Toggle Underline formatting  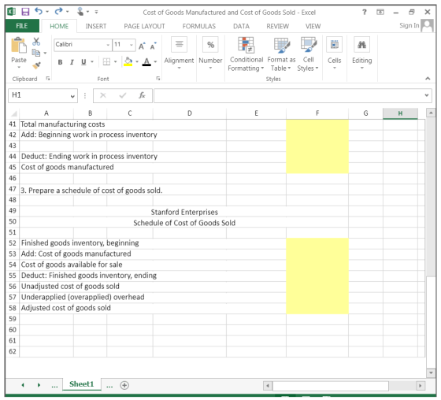tap(83, 62)
